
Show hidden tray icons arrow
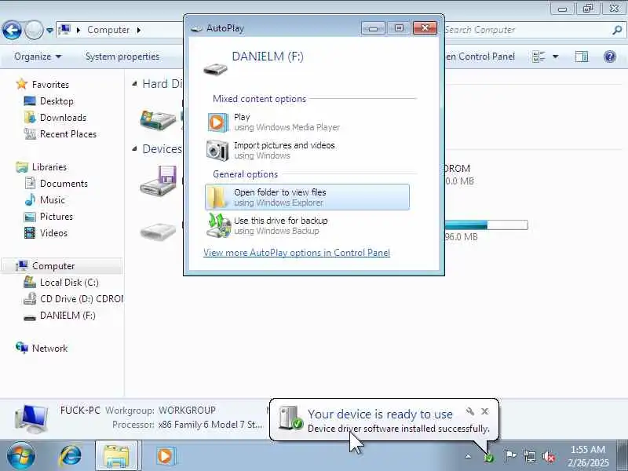tap(468, 456)
